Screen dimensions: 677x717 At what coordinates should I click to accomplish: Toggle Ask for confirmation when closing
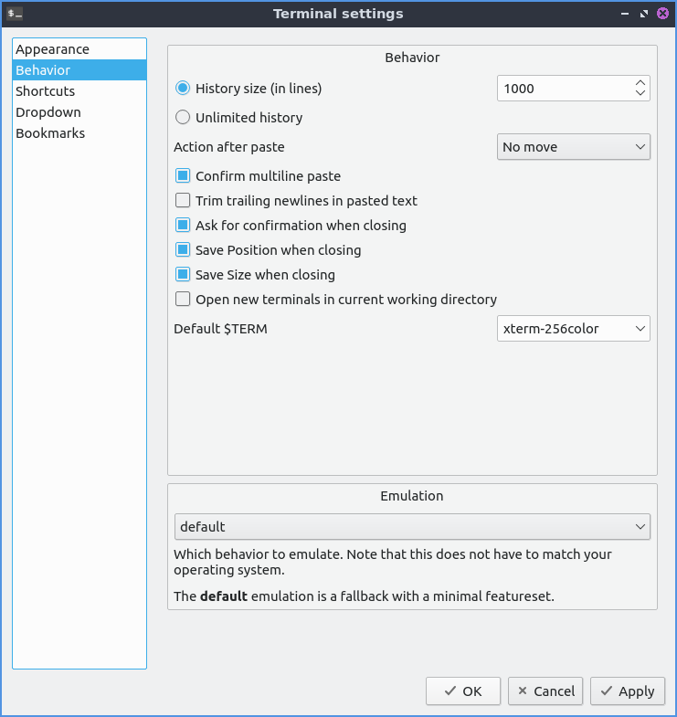183,225
